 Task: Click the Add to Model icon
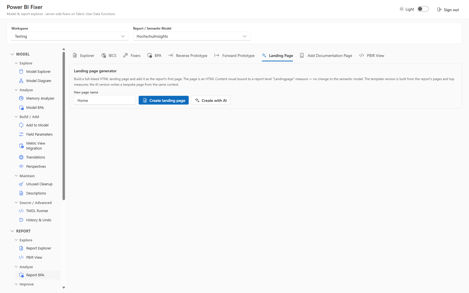click(21, 125)
